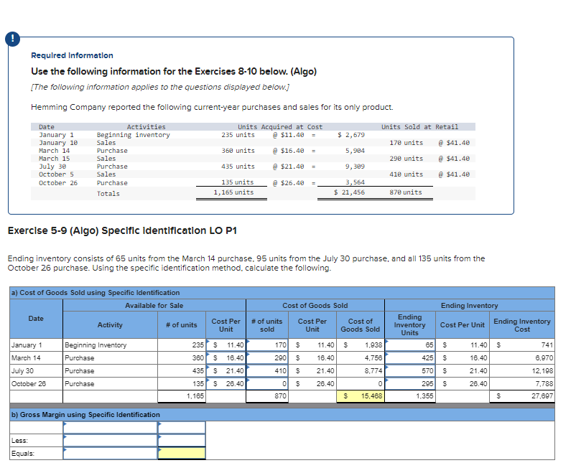Click the 'Required Information' heading
This screenshot has height=468, width=576.
pos(72,55)
